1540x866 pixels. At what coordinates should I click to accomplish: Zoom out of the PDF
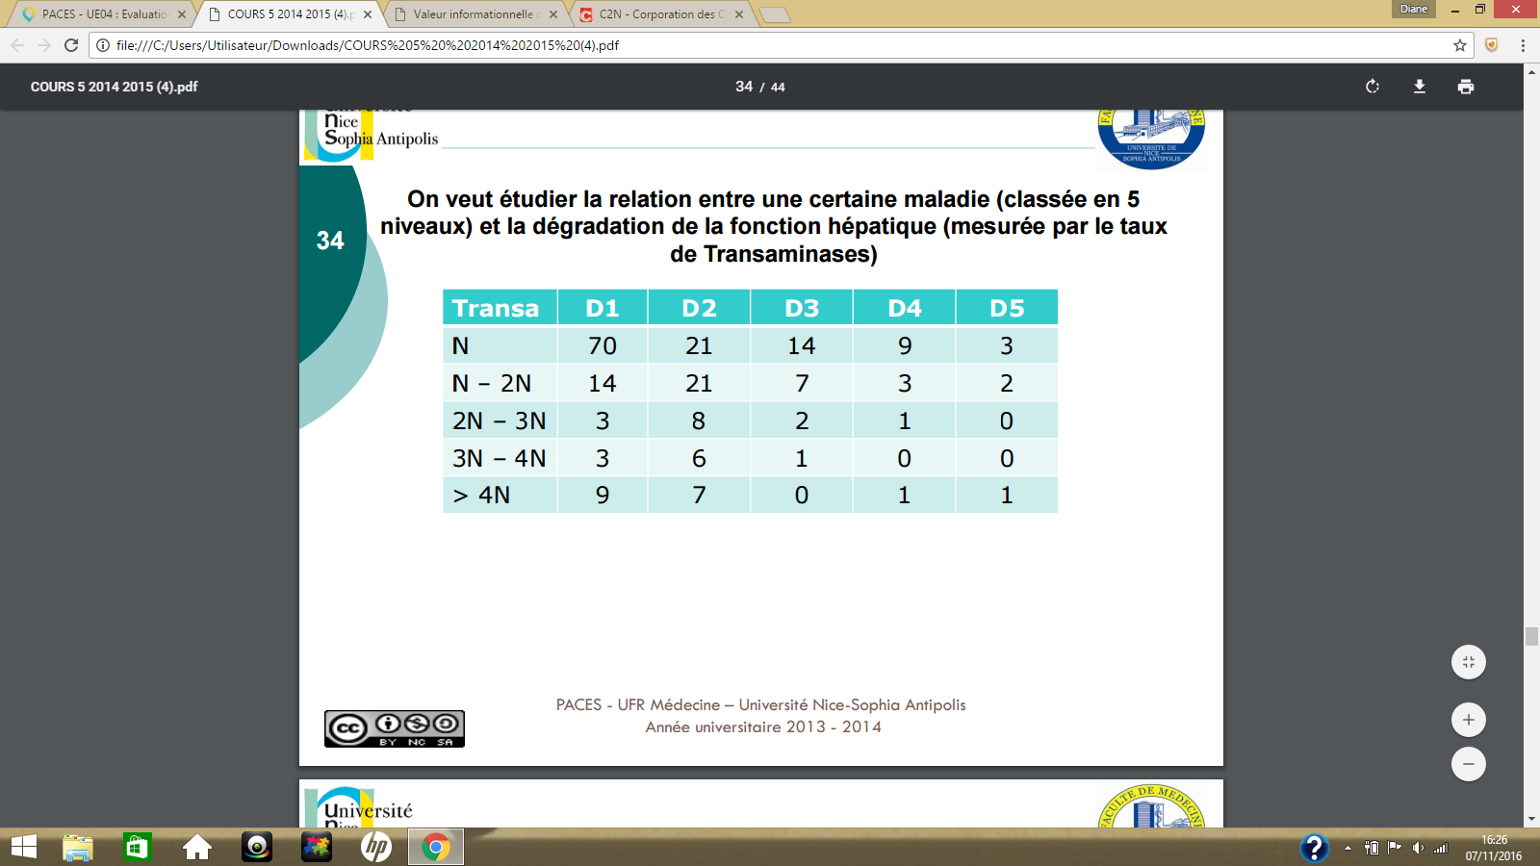pos(1468,764)
